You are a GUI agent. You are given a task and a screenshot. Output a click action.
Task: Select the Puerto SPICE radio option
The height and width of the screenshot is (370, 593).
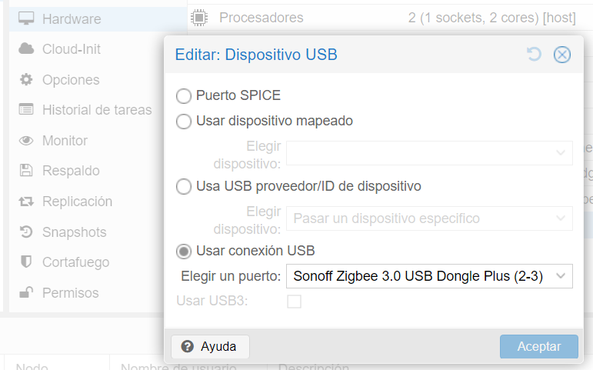point(184,96)
